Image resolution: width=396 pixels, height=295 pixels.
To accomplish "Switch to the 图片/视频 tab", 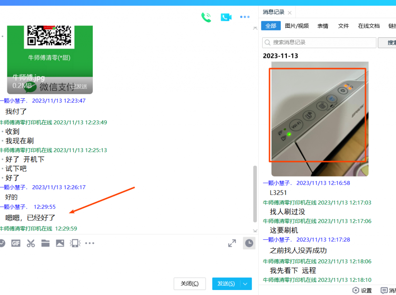I will click(x=297, y=26).
